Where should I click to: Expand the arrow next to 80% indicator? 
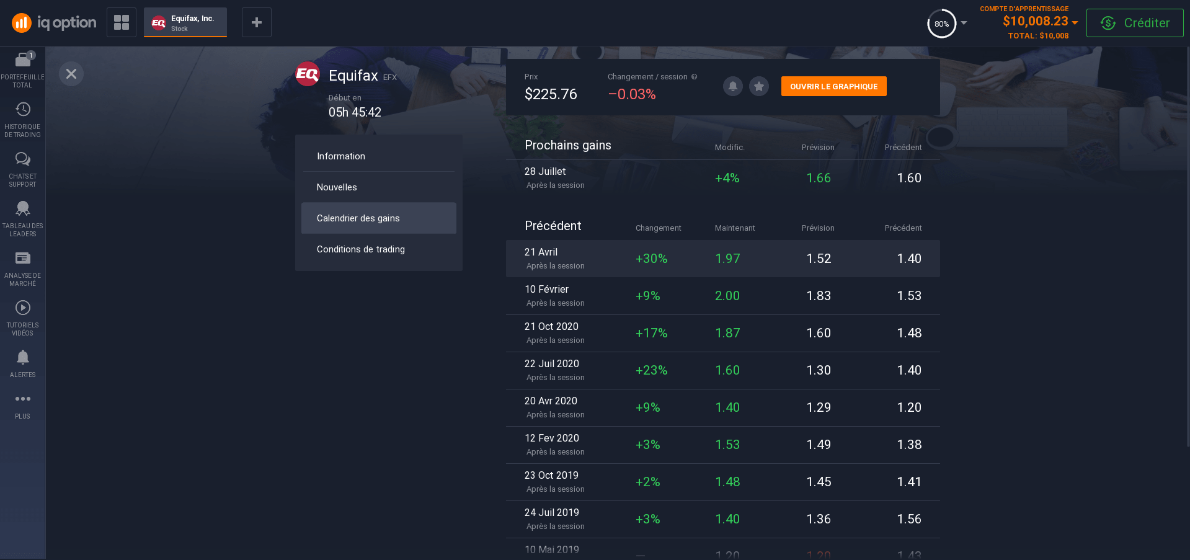pyautogui.click(x=964, y=23)
